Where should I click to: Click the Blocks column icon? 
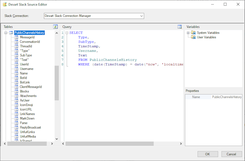pyautogui.click(x=16, y=91)
